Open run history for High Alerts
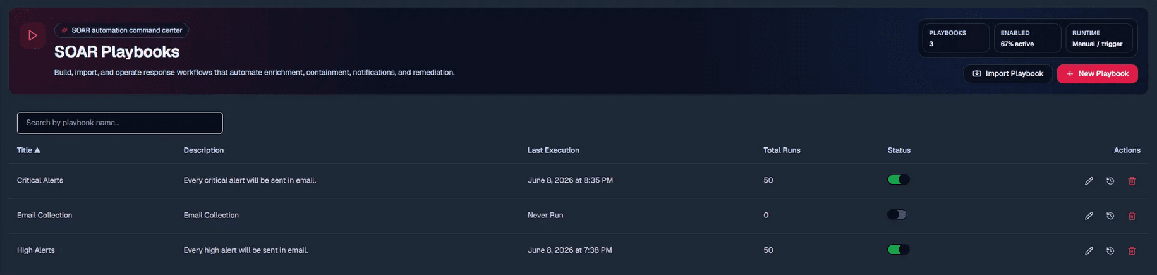The height and width of the screenshot is (275, 1157). (x=1110, y=250)
